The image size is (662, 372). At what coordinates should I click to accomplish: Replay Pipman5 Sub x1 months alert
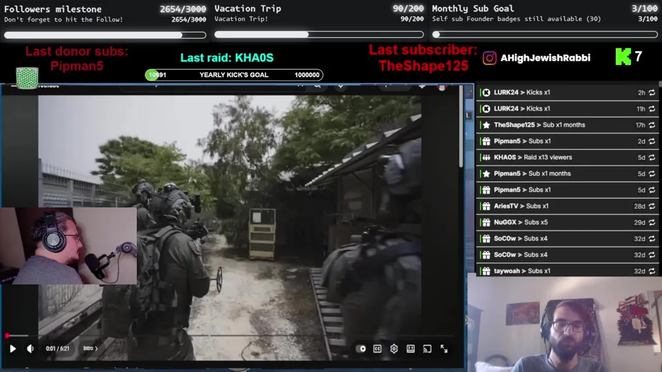pyautogui.click(x=652, y=174)
